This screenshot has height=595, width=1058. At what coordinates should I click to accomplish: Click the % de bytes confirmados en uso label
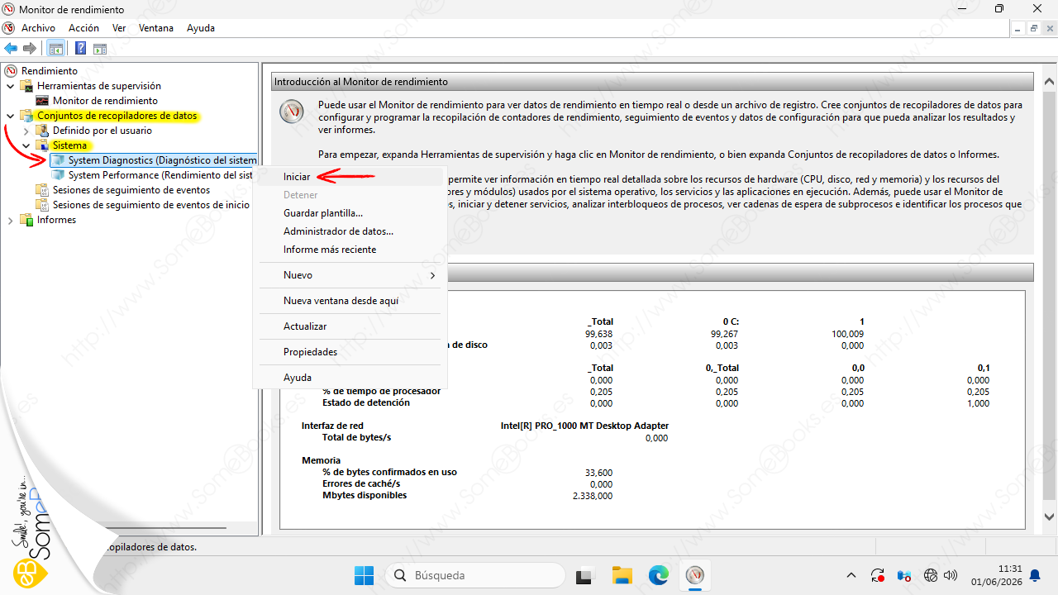pyautogui.click(x=389, y=473)
